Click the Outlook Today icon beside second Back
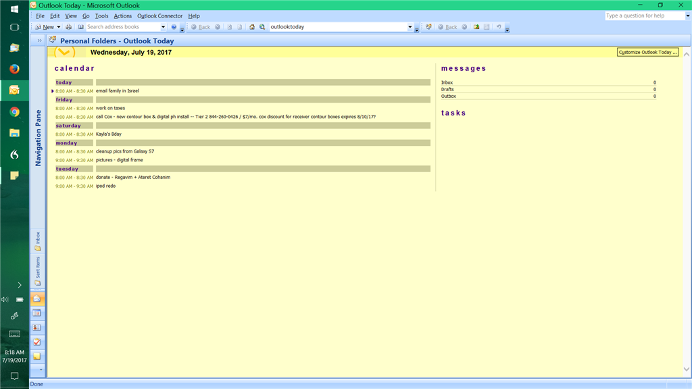This screenshot has width=692, height=389. 428,27
